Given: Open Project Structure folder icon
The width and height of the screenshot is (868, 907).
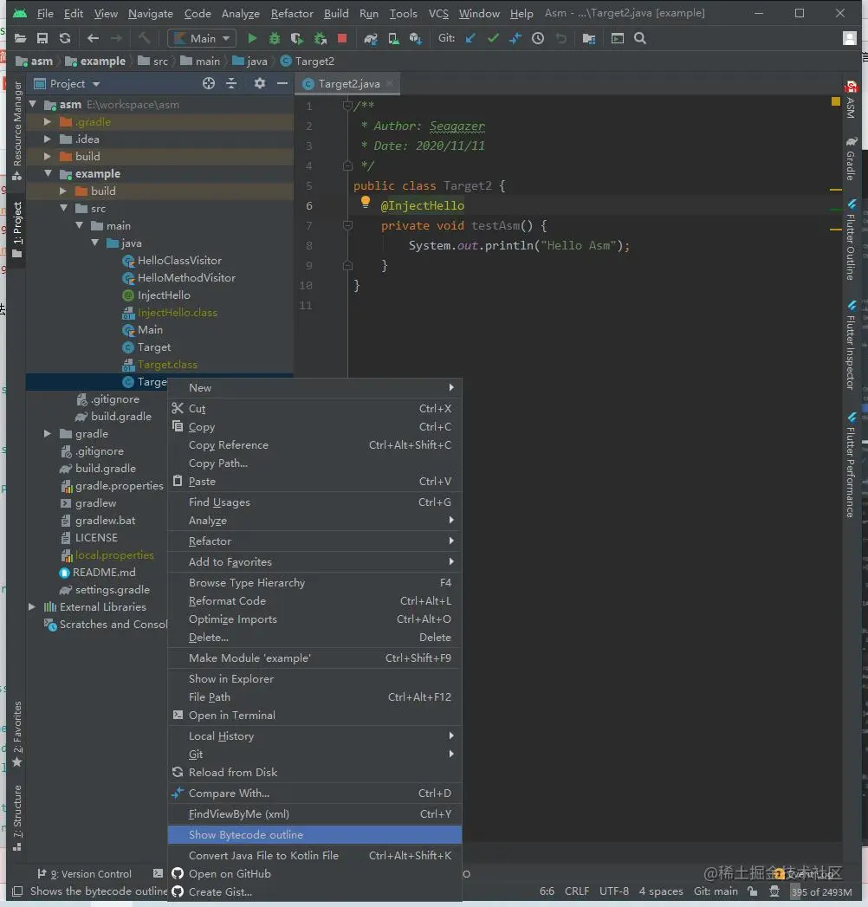Looking at the screenshot, I should tap(589, 39).
